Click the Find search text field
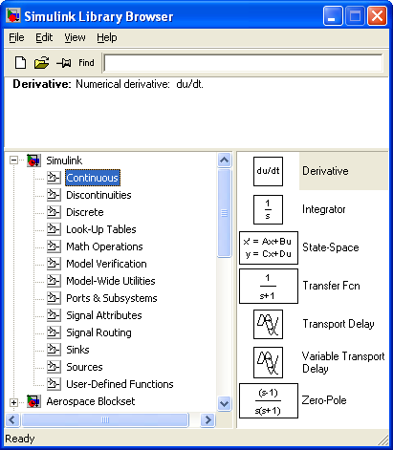The image size is (393, 450). coord(243,63)
